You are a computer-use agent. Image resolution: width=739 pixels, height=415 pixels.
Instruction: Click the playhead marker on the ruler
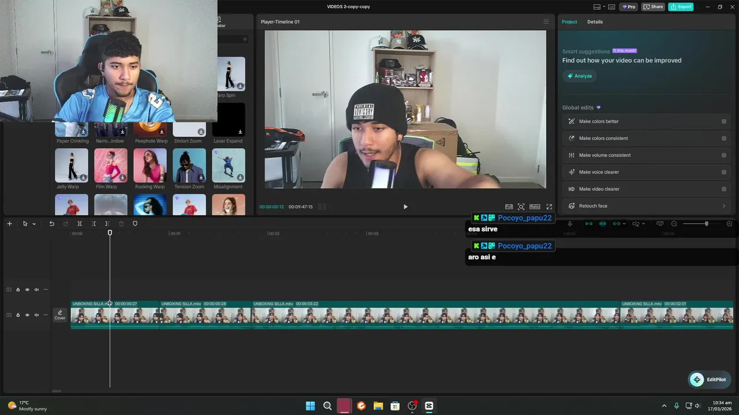click(x=110, y=233)
